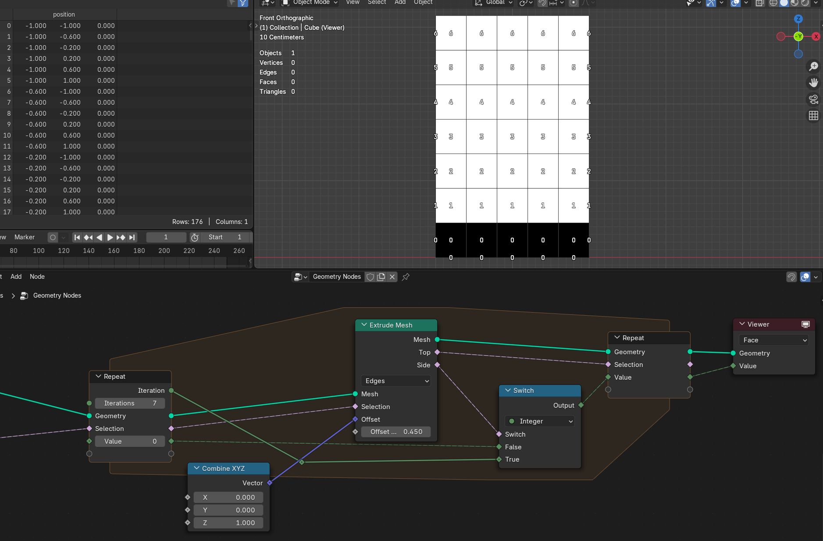
Task: Jump to previous keyframe in timeline
Action: pyautogui.click(x=88, y=237)
